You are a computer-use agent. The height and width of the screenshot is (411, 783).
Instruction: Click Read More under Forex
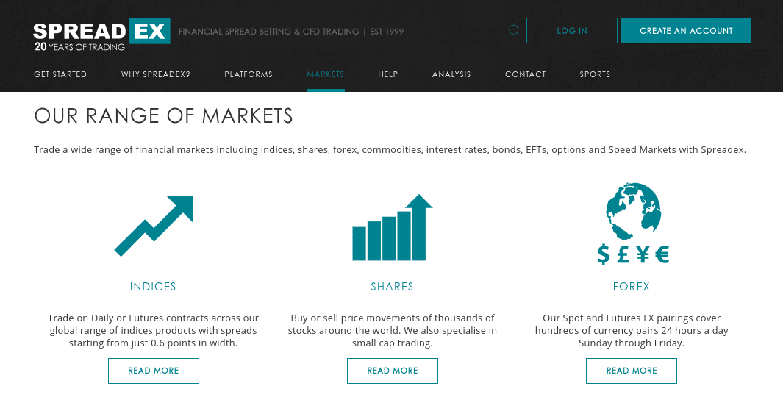[x=632, y=371]
